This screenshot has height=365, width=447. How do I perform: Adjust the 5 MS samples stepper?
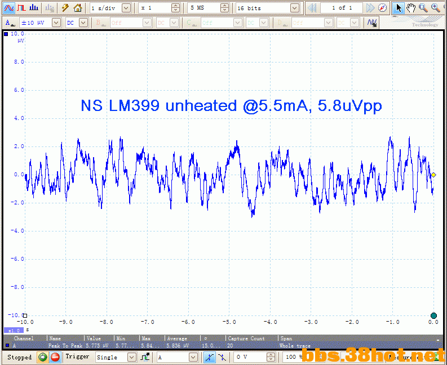[x=225, y=8]
